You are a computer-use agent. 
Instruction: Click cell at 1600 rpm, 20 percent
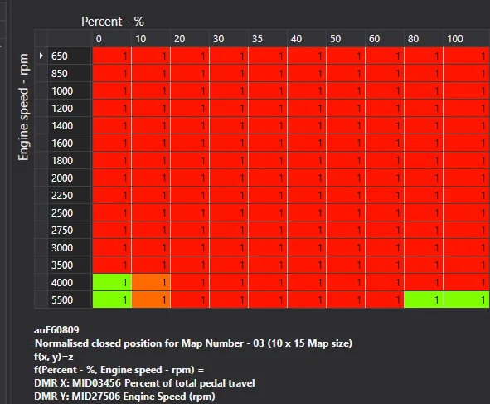(x=190, y=144)
